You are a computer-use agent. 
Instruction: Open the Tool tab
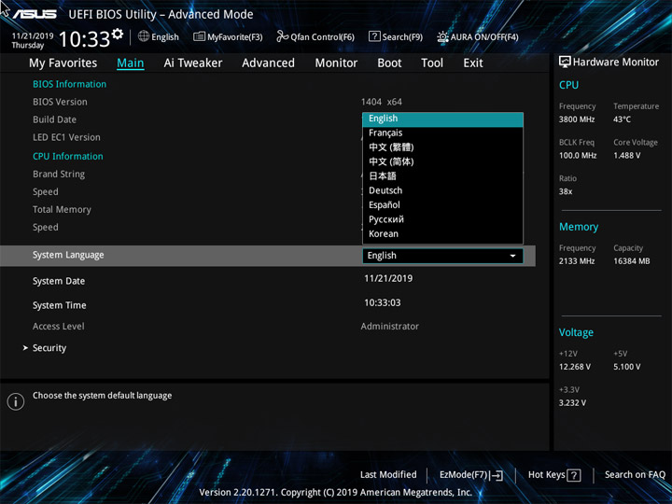[x=432, y=63]
